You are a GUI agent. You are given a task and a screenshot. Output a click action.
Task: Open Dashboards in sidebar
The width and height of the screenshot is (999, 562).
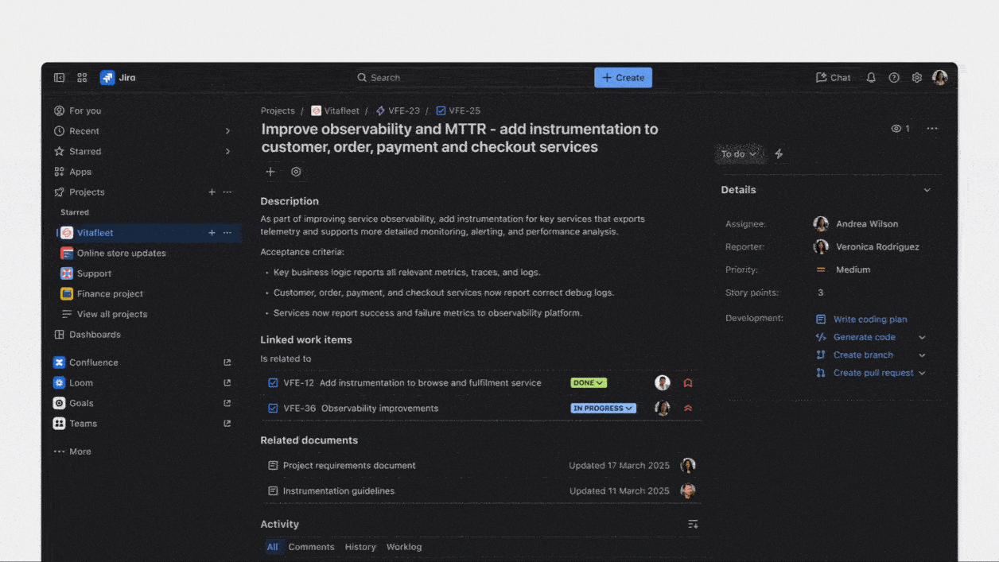tap(87, 335)
